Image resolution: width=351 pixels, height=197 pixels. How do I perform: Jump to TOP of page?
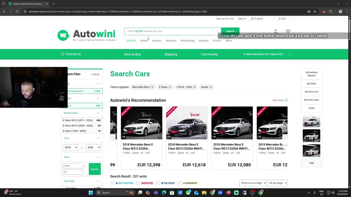[x=312, y=163]
